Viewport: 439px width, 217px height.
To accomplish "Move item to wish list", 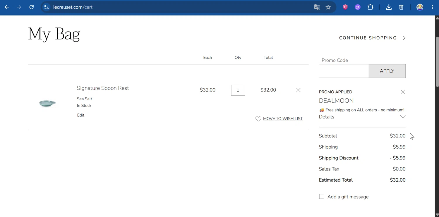I will [283, 118].
